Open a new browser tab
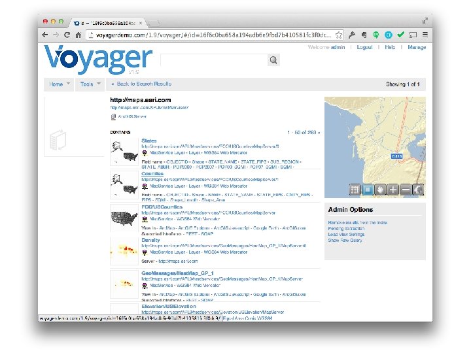The image size is (471, 353). coord(153,24)
